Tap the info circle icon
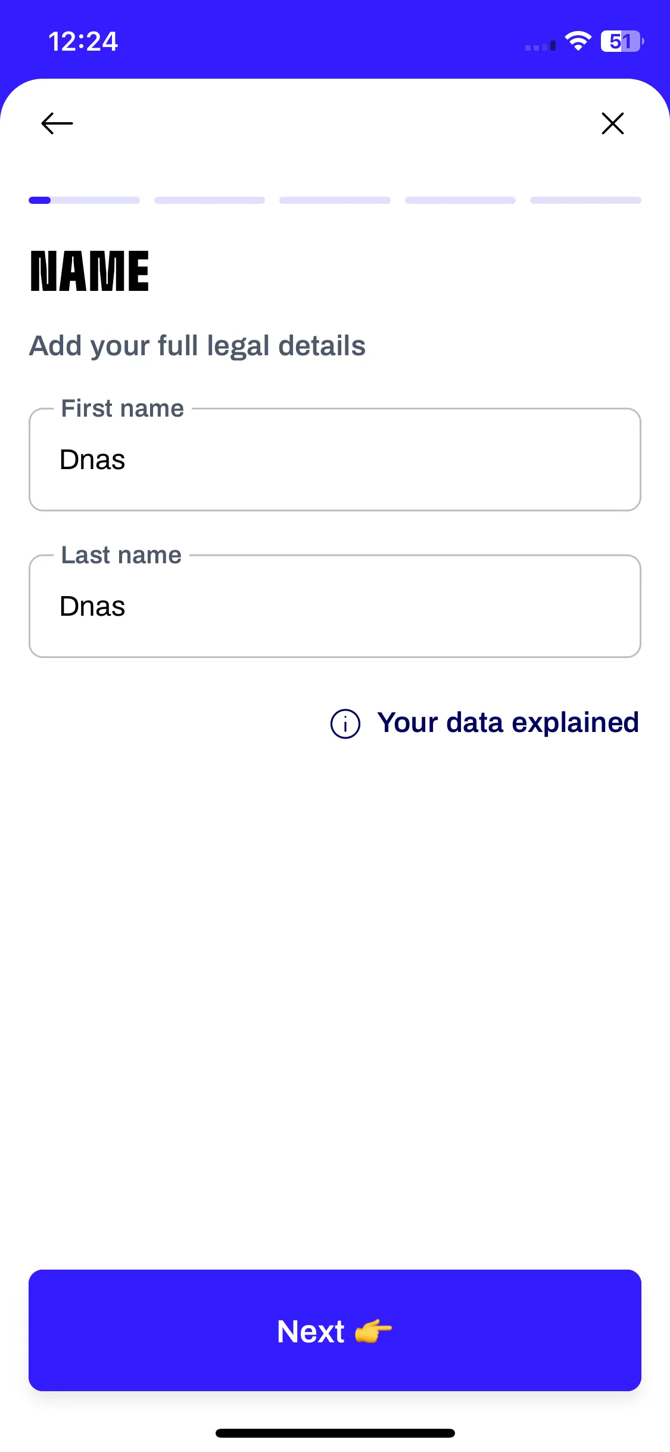 345,724
